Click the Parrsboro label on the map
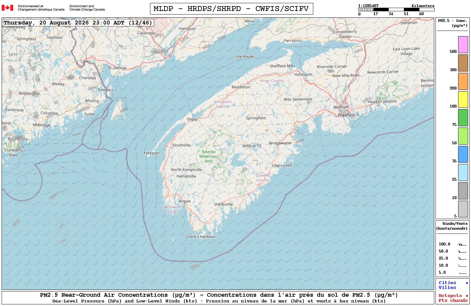Image resolution: width=471 pixels, height=306 pixels. coord(293,41)
